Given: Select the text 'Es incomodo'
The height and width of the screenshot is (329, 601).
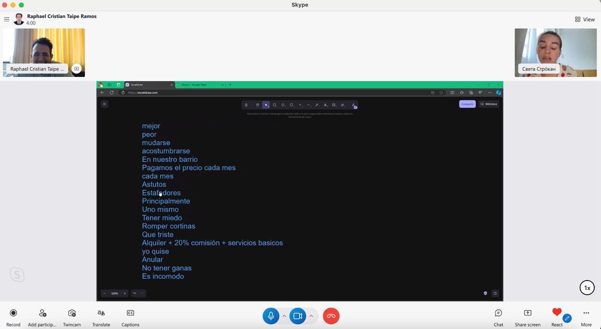Looking at the screenshot, I should pos(163,276).
